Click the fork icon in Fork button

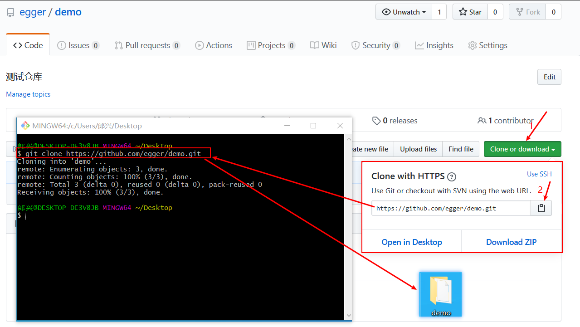[519, 12]
